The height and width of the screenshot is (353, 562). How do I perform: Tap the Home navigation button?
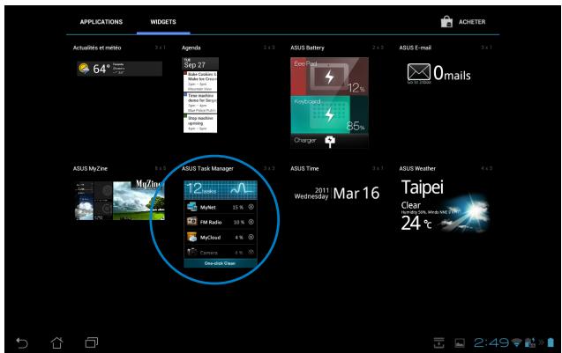(x=56, y=342)
